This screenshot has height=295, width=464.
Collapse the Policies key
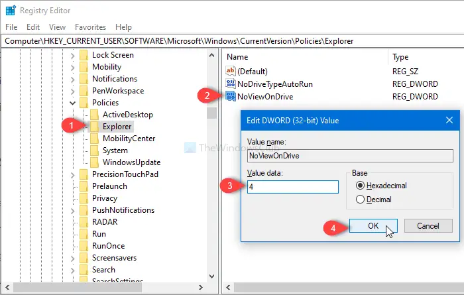[73, 103]
